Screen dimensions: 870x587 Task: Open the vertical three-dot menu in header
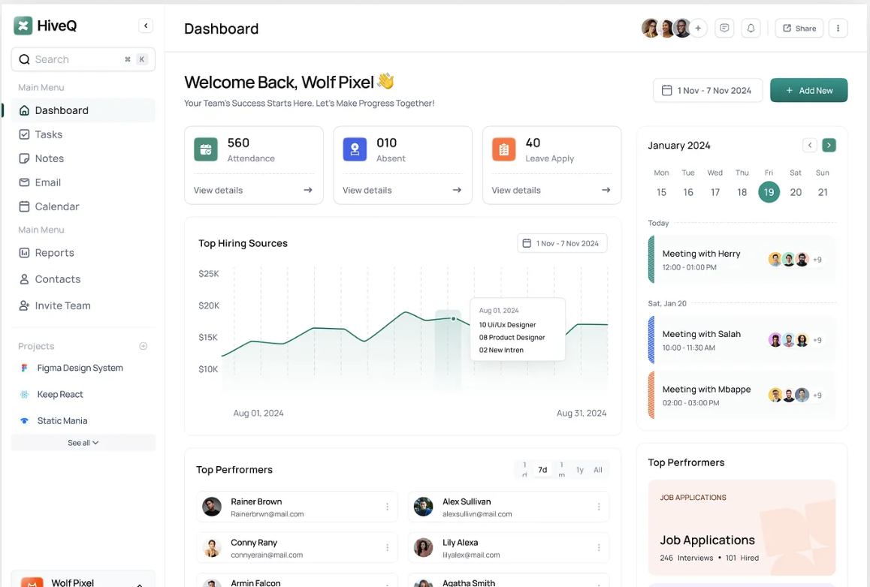point(838,29)
